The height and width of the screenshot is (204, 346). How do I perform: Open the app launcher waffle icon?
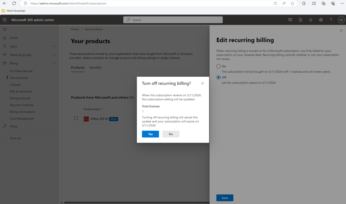[x=5, y=20]
